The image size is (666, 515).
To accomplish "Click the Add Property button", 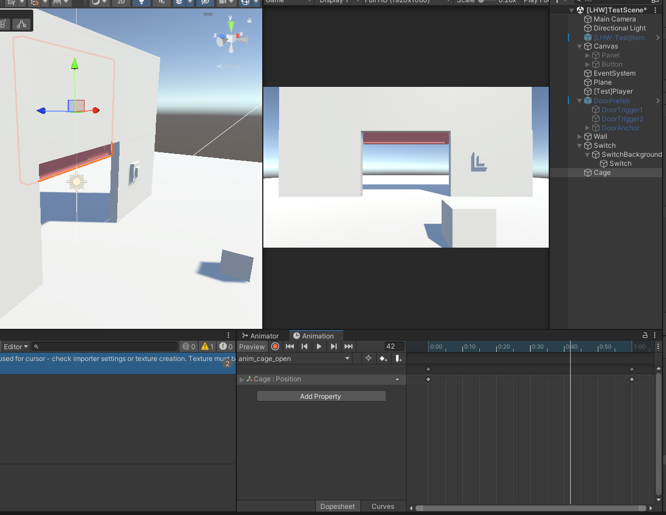I will (x=321, y=396).
